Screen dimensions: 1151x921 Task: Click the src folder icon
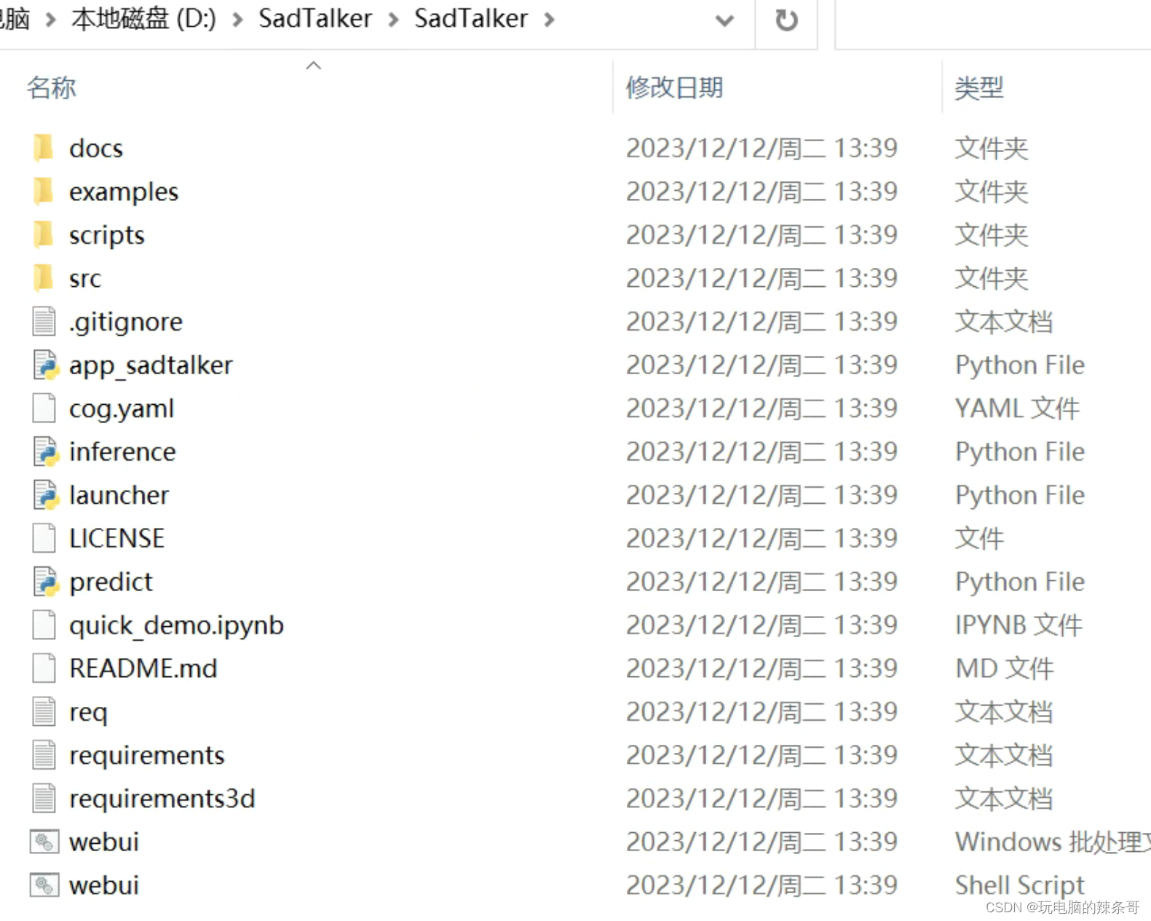(x=44, y=278)
